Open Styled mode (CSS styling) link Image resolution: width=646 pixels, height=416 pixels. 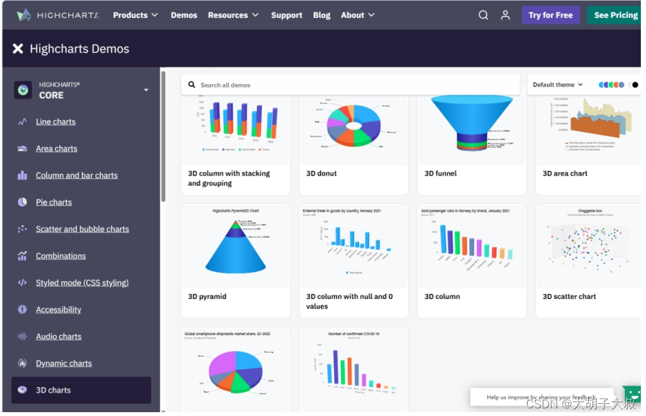[x=82, y=282]
